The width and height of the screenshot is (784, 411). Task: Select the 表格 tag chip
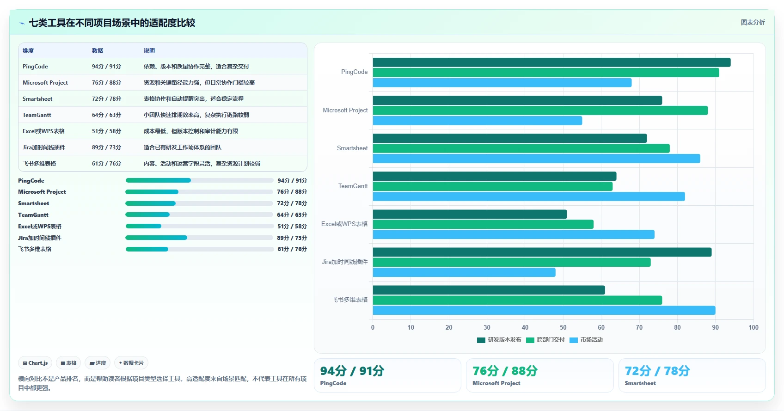68,363
